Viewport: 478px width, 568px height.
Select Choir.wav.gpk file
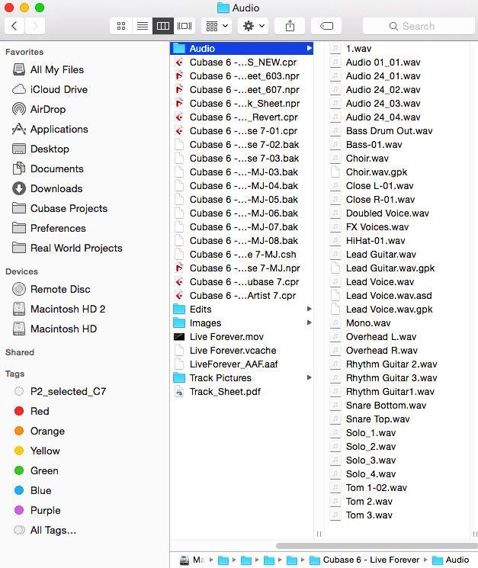pyautogui.click(x=398, y=172)
